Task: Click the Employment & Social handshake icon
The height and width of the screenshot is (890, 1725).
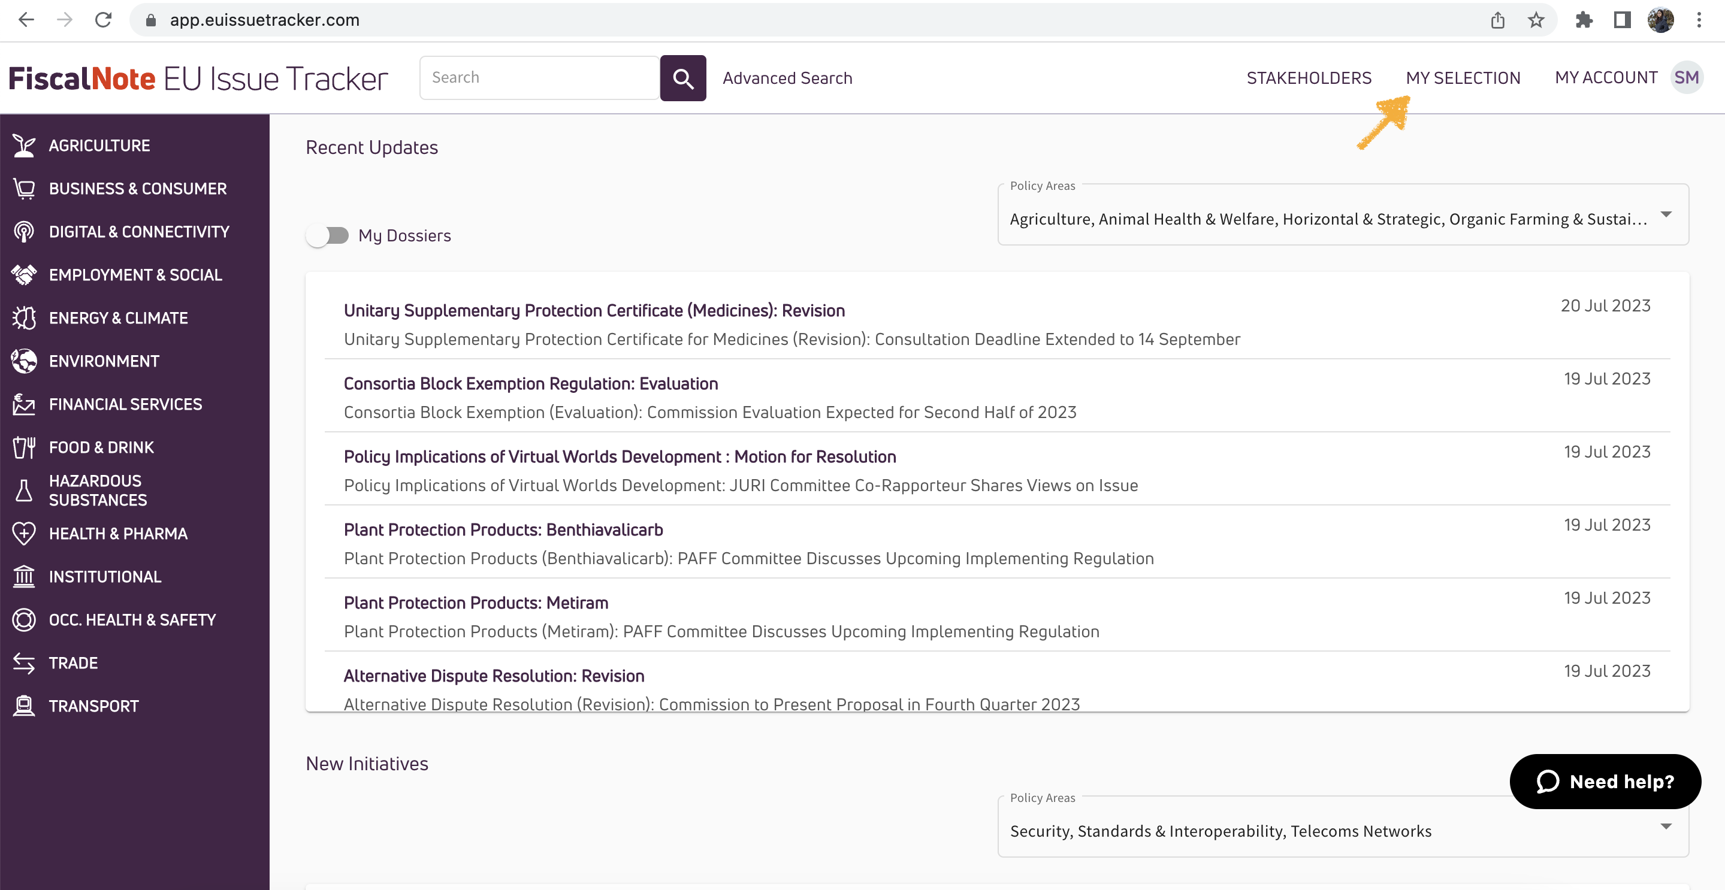Action: tap(24, 274)
